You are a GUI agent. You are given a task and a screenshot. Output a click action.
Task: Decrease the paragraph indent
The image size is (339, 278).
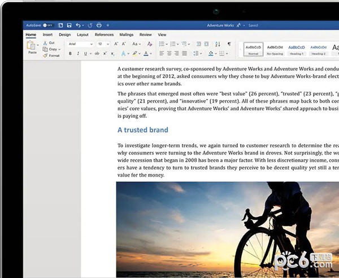click(x=199, y=44)
